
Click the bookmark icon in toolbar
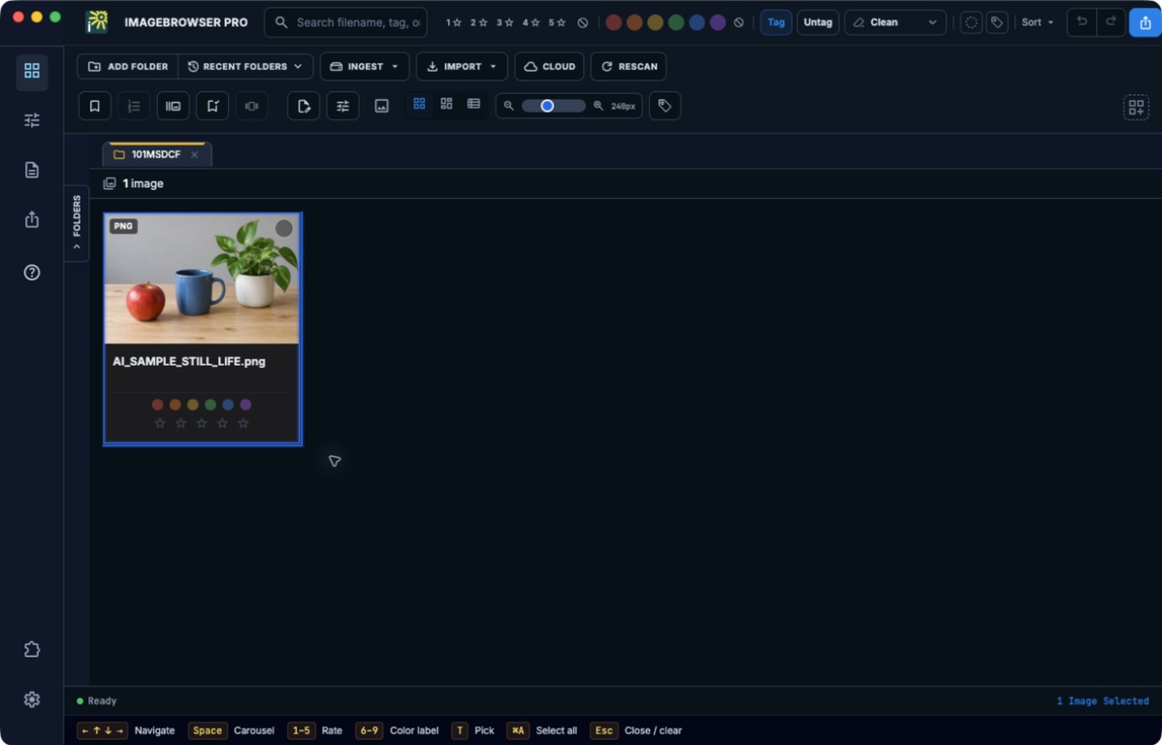pos(95,106)
